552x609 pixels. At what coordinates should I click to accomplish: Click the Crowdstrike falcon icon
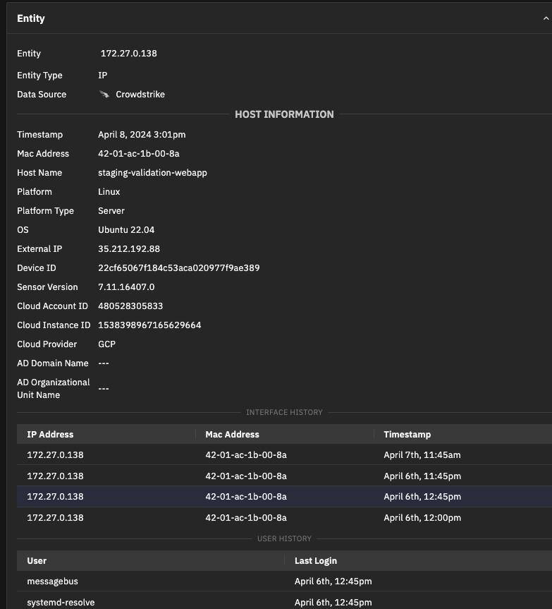[104, 95]
